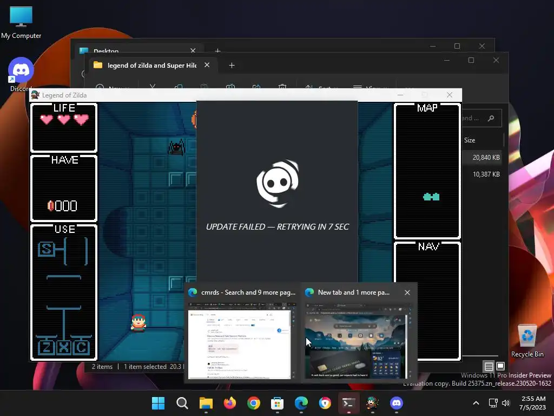Click the Z key box in USE panel
Viewport: 554px width, 416px height.
pos(47,347)
